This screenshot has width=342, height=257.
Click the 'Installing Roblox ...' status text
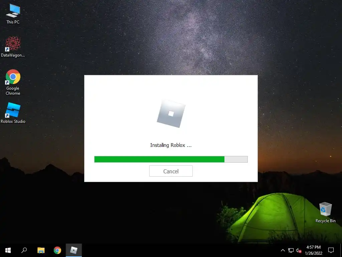coord(171,145)
